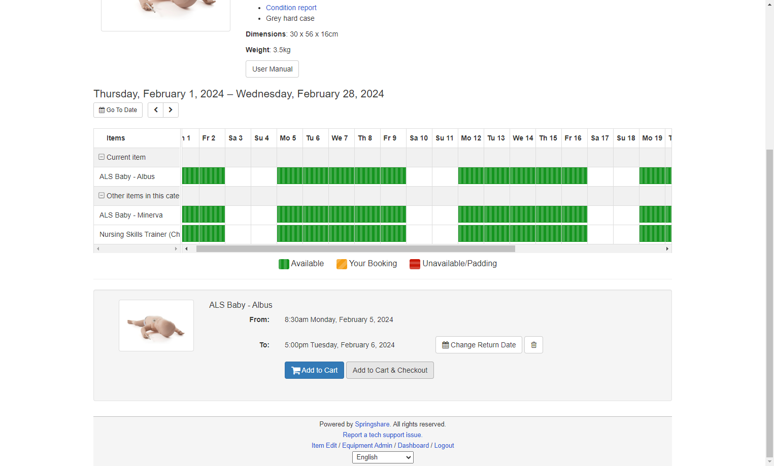Click the green Available legend swatch
Image resolution: width=774 pixels, height=466 pixels.
[x=284, y=264]
